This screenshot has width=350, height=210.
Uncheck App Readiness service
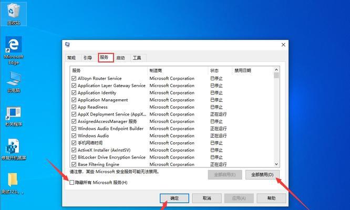coord(74,107)
